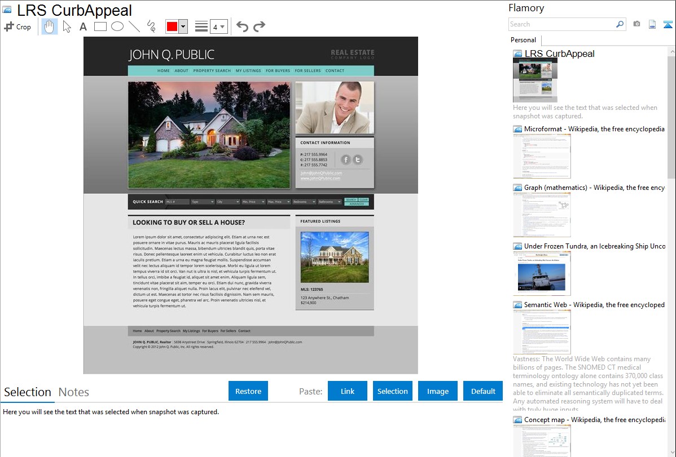Select the ellipse shape tool
Image resolution: width=676 pixels, height=457 pixels.
coord(117,26)
